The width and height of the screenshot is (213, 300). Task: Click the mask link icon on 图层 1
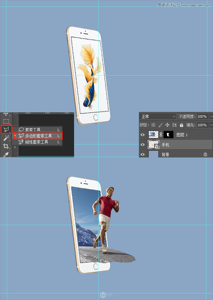[161, 135]
